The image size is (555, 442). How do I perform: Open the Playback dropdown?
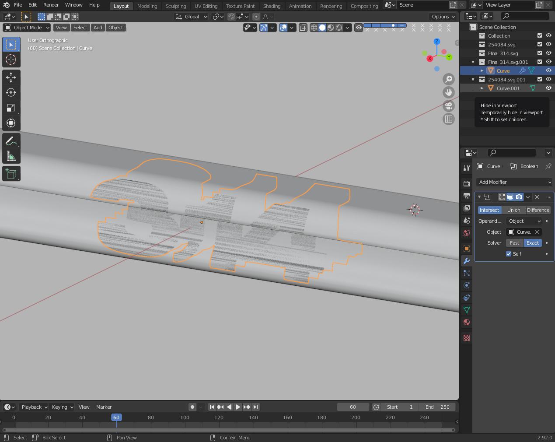coord(34,407)
